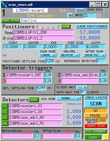Click 13BMD:aim_adc1.R1 detector field

coord(36,123)
